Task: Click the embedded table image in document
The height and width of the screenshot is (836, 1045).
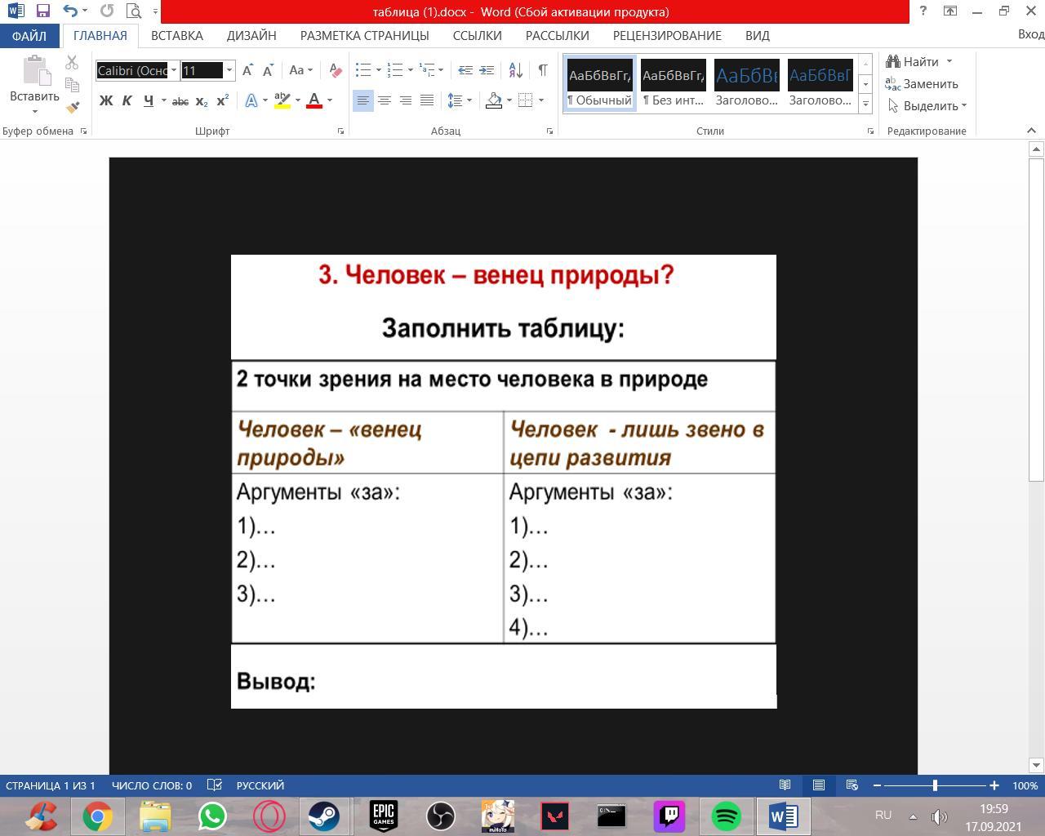Action: pyautogui.click(x=504, y=481)
